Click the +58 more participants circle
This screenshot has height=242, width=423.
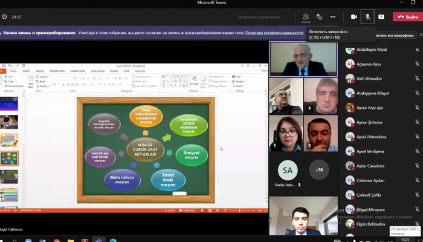click(x=319, y=170)
